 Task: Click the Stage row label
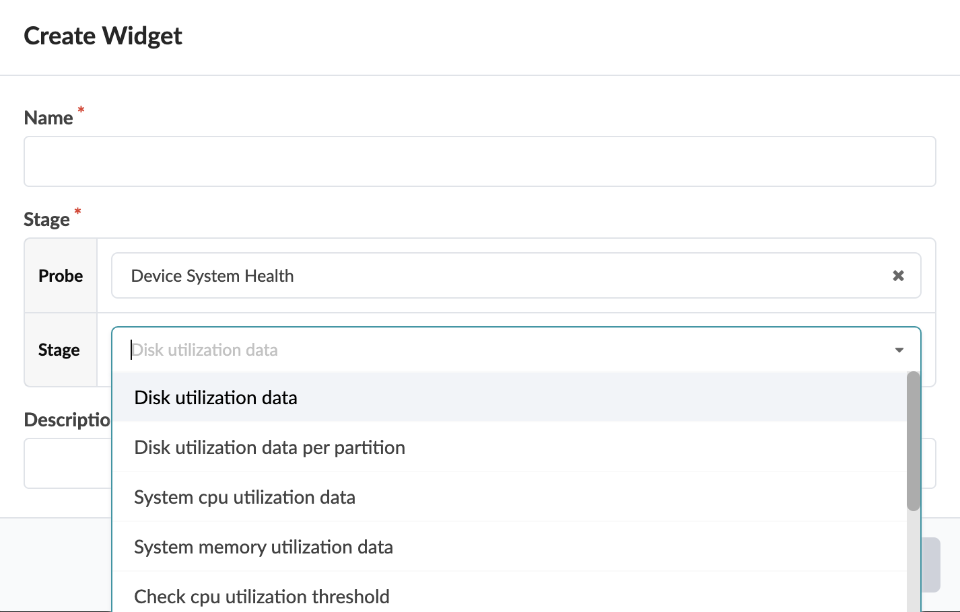(59, 350)
